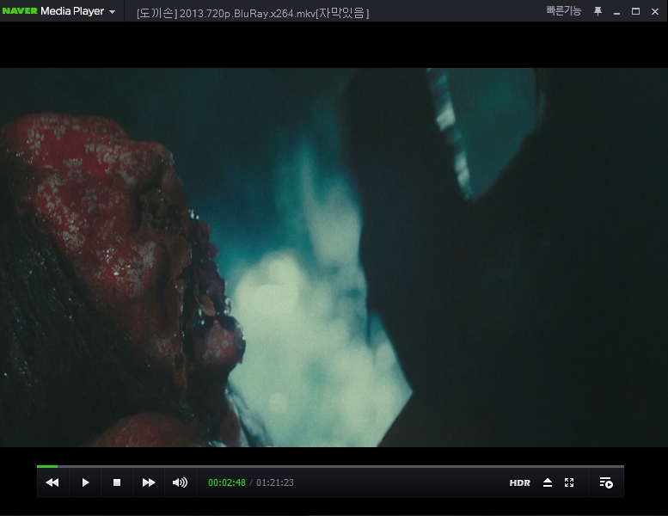
Task: Click the eject/open file icon
Action: click(x=548, y=483)
